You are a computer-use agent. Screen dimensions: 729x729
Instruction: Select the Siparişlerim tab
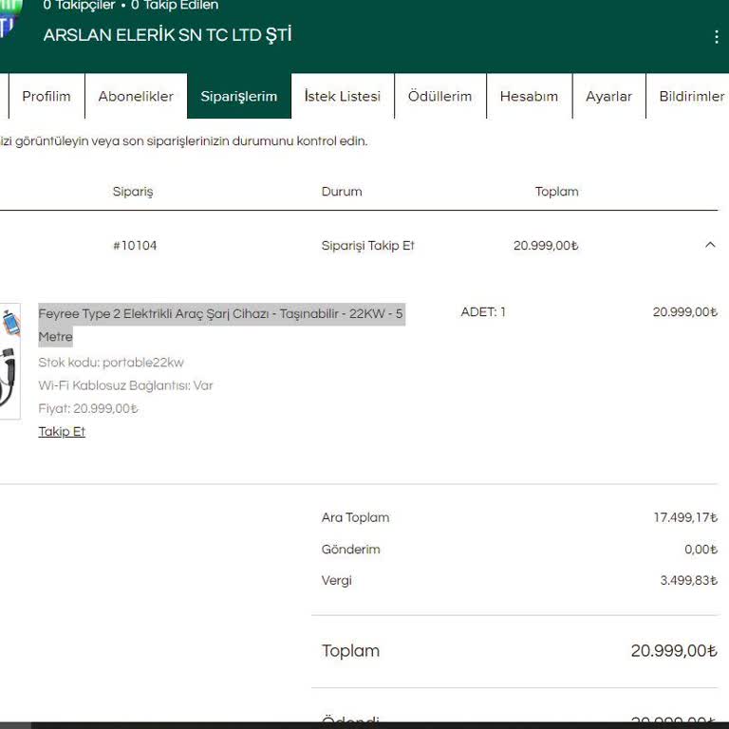coord(238,96)
